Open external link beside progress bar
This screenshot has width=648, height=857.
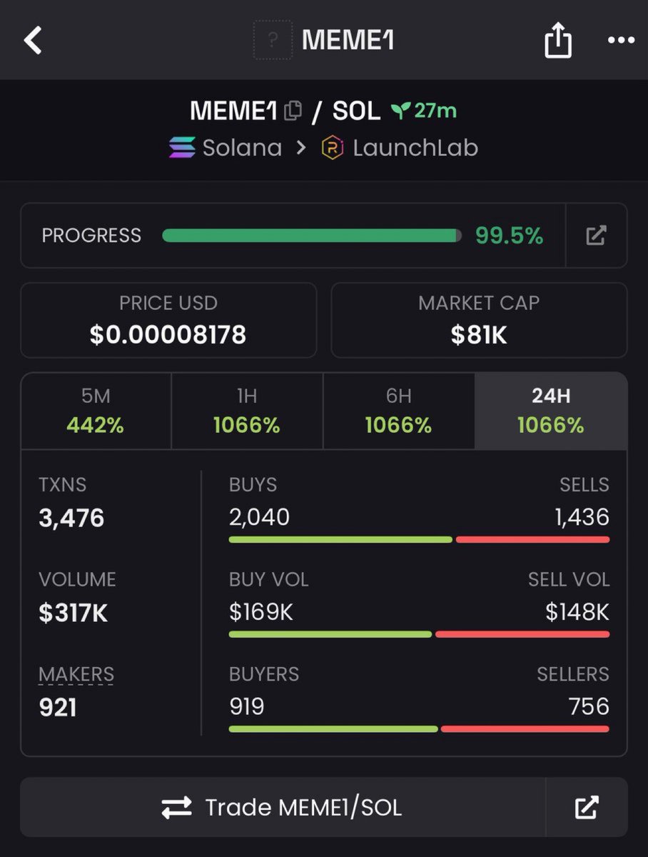596,235
